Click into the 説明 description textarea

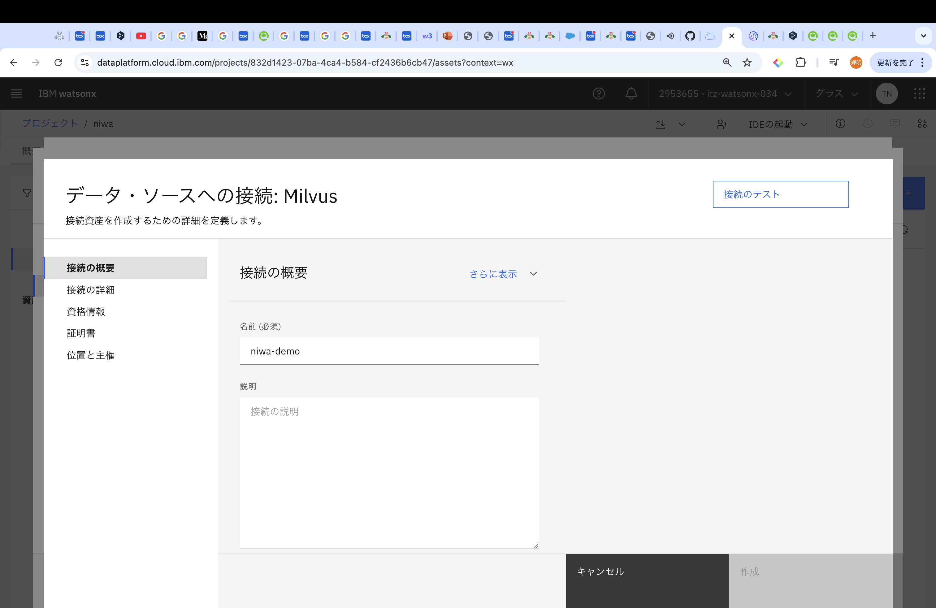tap(389, 472)
